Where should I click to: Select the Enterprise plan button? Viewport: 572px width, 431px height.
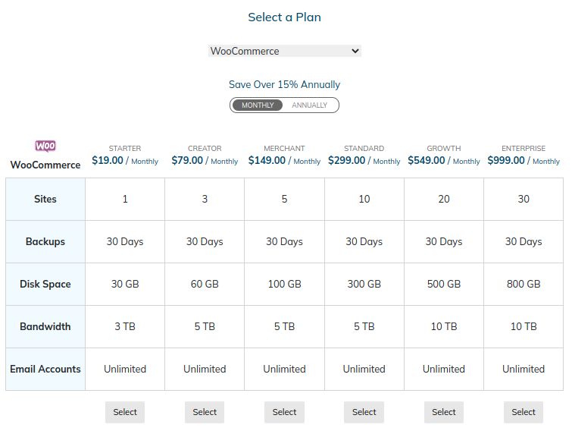[x=523, y=412]
